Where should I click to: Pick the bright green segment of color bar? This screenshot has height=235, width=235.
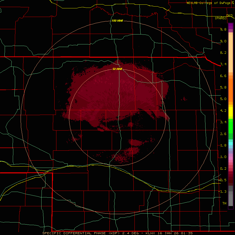coord(231,126)
